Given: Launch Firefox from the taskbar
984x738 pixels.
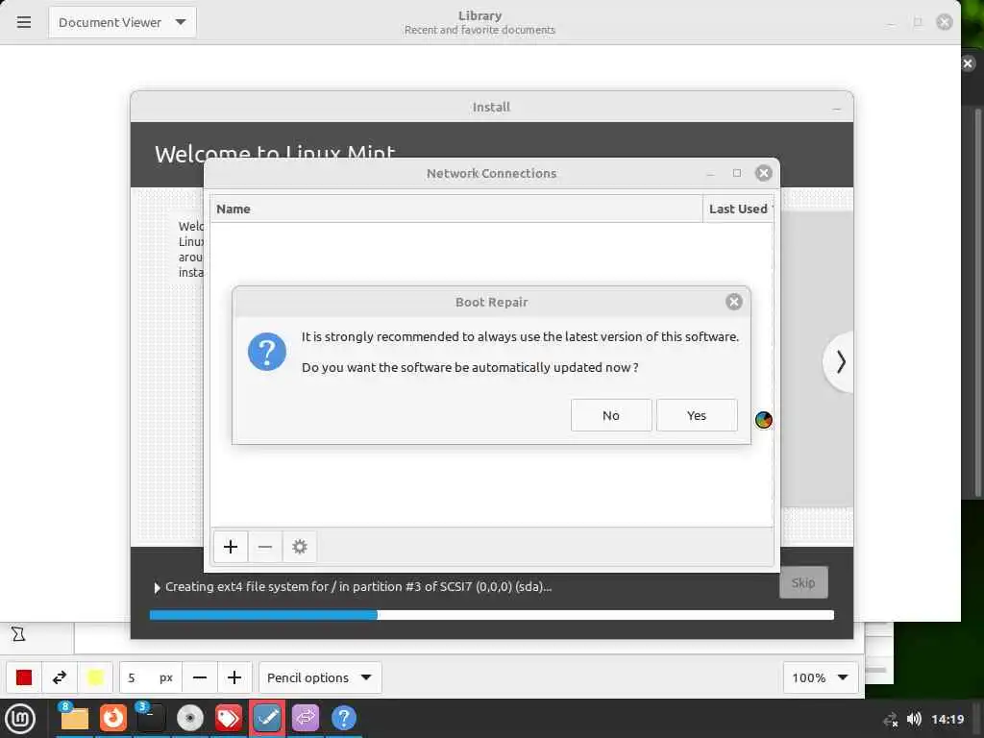Looking at the screenshot, I should (113, 719).
